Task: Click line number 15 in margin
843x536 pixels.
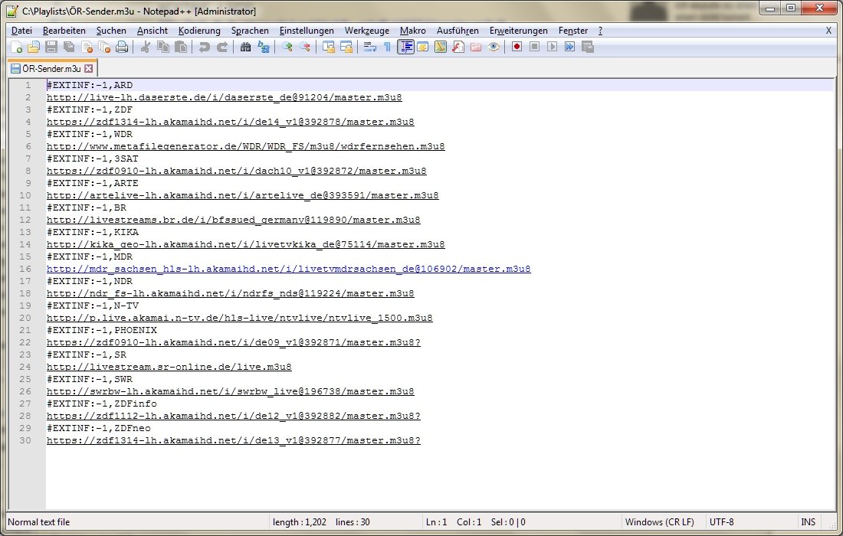Action: pos(25,257)
